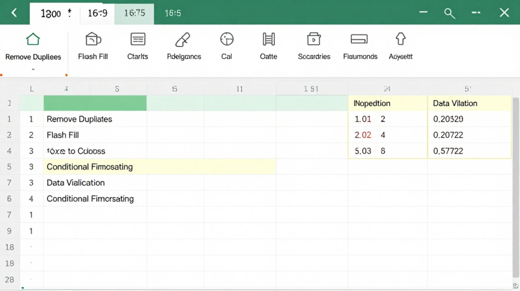Select the cell 'Flash Fill' in sheet
Screen dimensions: 520x291
[95, 135]
